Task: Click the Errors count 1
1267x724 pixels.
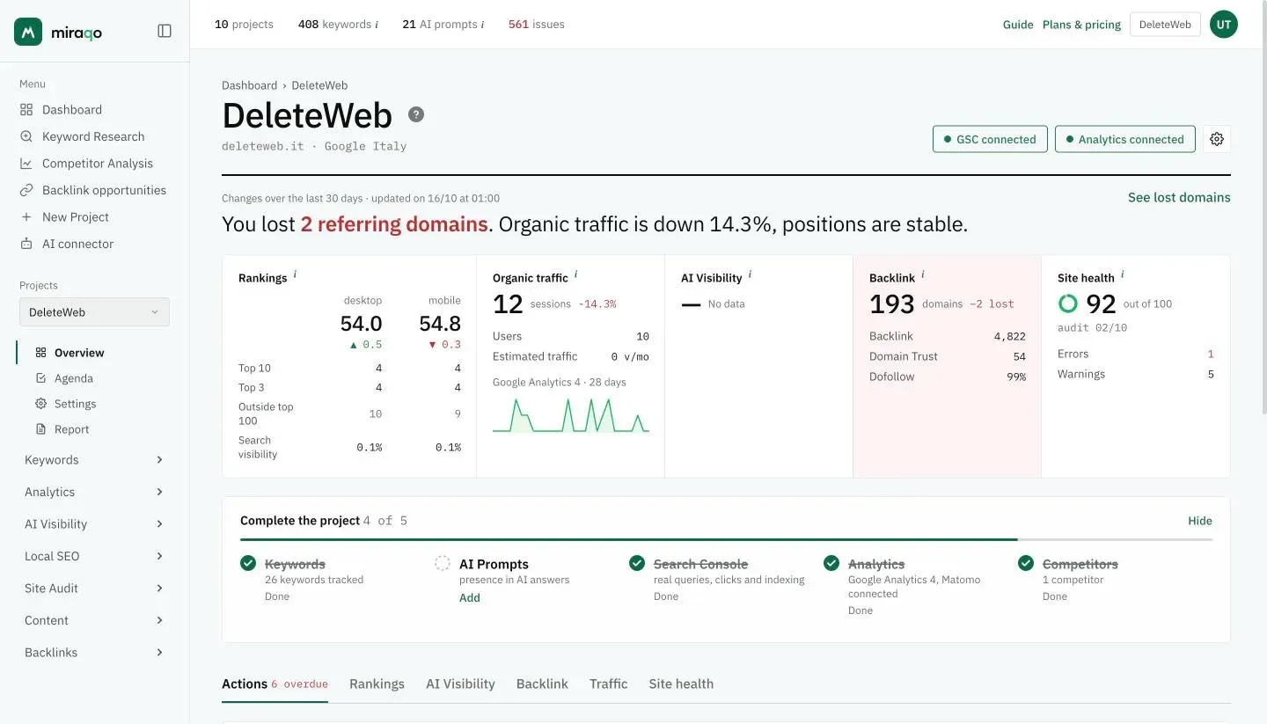Action: point(1211,354)
